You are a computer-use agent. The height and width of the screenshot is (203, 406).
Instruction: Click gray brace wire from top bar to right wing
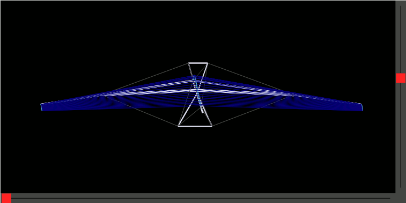(245, 77)
